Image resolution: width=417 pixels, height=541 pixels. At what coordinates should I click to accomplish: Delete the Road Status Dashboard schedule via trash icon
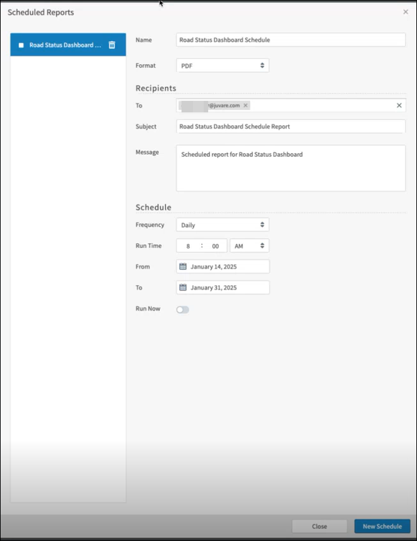tap(112, 45)
